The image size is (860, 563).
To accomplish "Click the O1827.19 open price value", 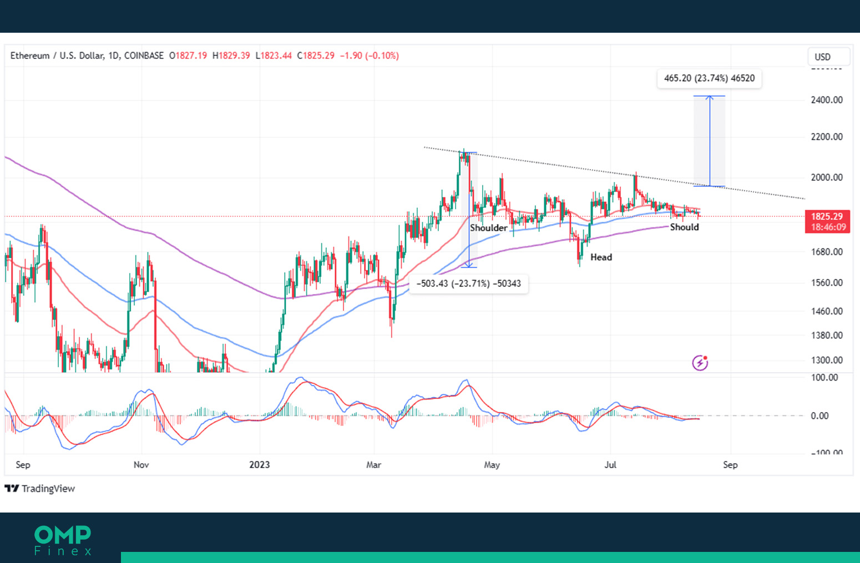I will [188, 55].
